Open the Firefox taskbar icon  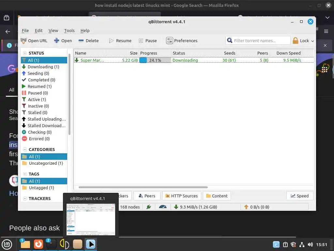point(38,244)
